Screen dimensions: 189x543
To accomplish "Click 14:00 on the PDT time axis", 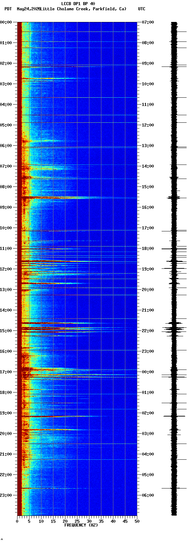I will (x=6, y=310).
